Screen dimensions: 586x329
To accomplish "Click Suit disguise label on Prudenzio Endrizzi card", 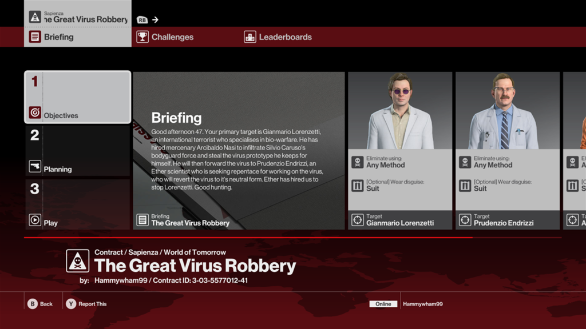I will pyautogui.click(x=480, y=188).
